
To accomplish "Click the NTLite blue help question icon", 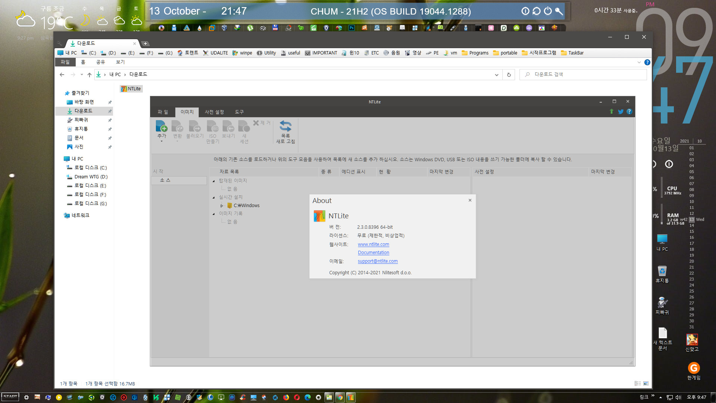I will click(x=629, y=112).
